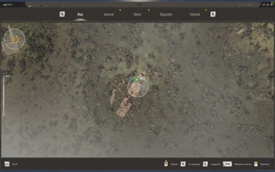
Task: Select the teal location pin marker
Action: pos(132,79)
